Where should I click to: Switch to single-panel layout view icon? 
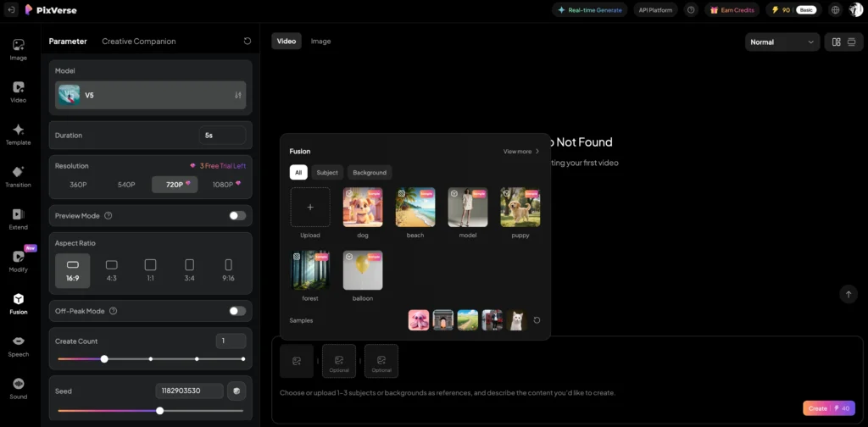coord(851,42)
